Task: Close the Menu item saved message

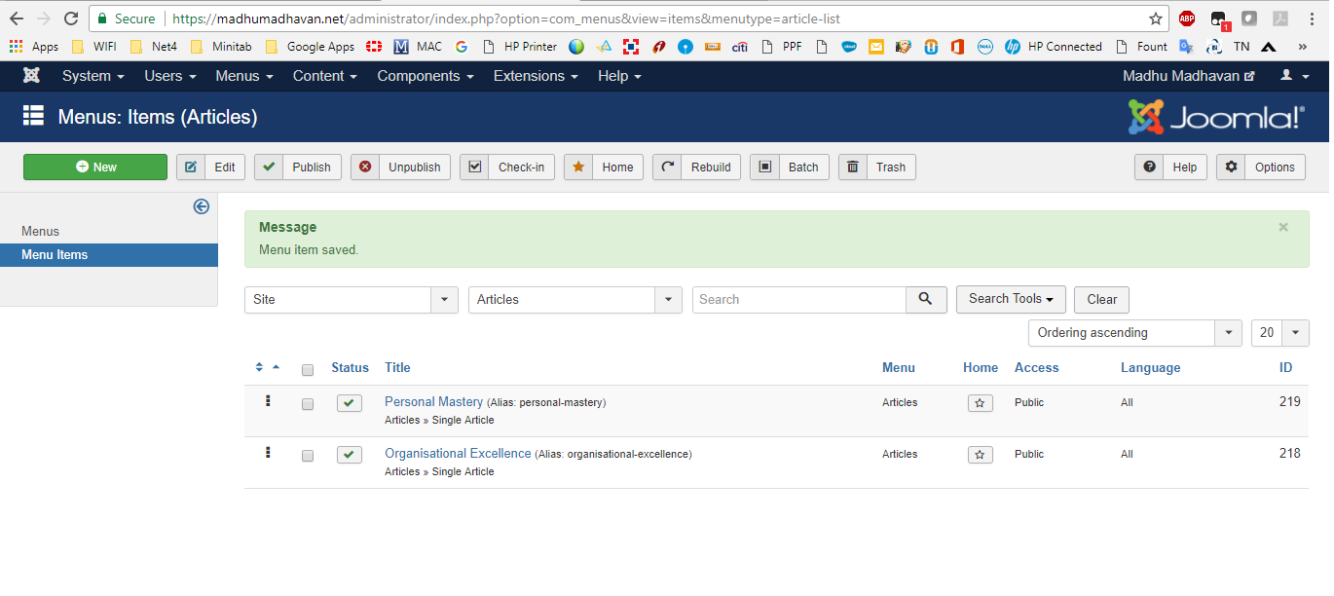Action: tap(1283, 227)
